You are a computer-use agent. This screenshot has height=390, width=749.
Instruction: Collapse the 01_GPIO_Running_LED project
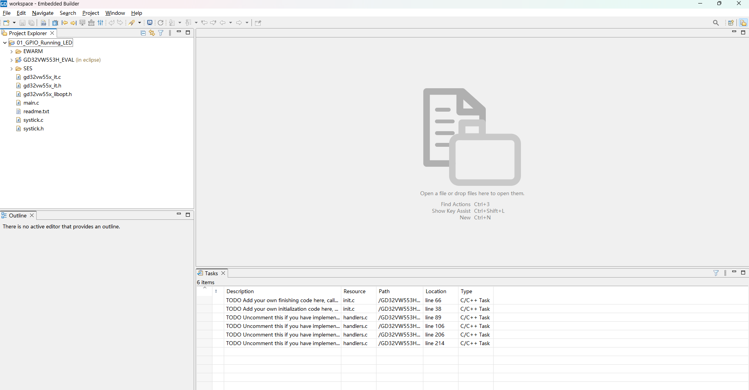coord(5,43)
